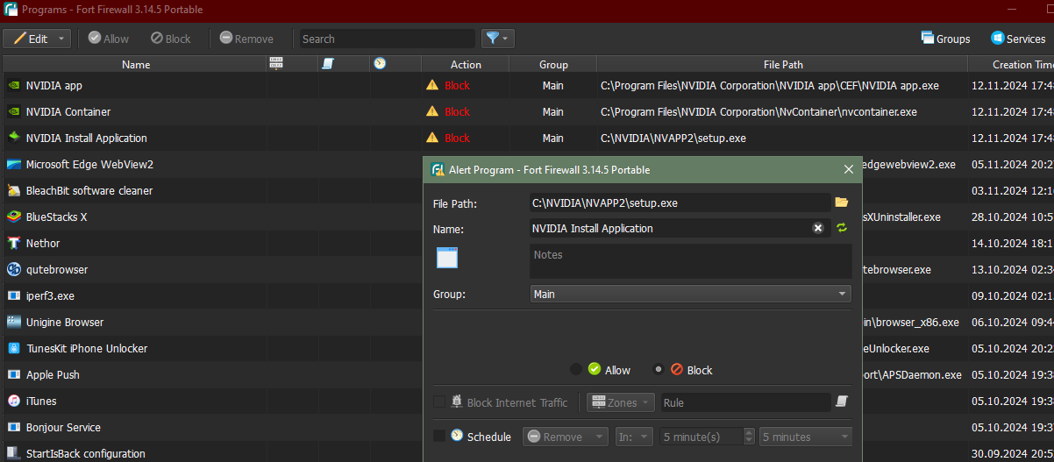Click Main group cell for NVIDIA Container
Screen dimensions: 1054x462
pyautogui.click(x=552, y=112)
